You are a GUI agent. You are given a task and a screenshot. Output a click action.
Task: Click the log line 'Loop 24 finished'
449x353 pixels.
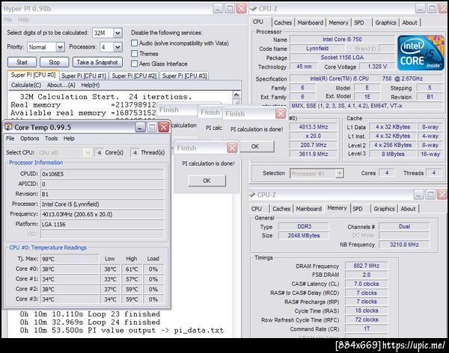pyautogui.click(x=90, y=322)
